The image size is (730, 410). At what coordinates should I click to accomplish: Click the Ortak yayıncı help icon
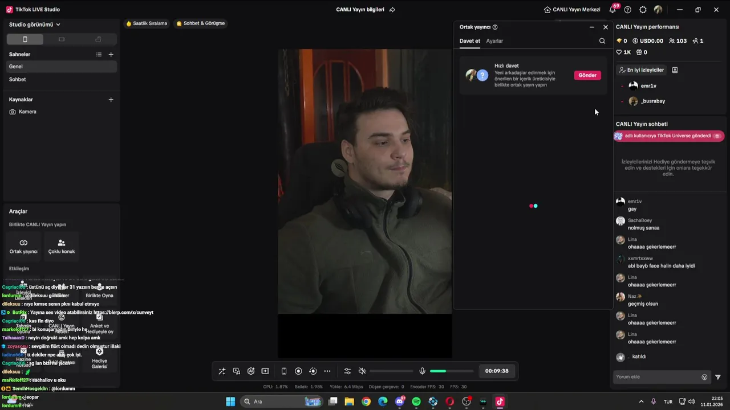coord(495,27)
